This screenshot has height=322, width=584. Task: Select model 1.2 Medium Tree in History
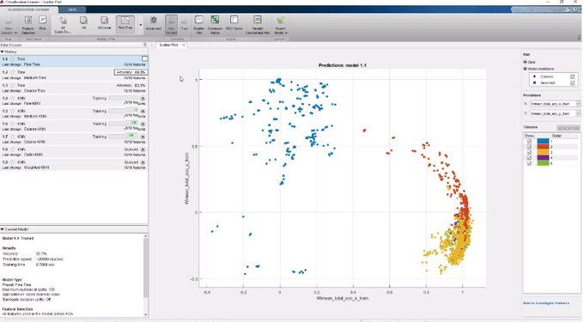[x=74, y=75]
